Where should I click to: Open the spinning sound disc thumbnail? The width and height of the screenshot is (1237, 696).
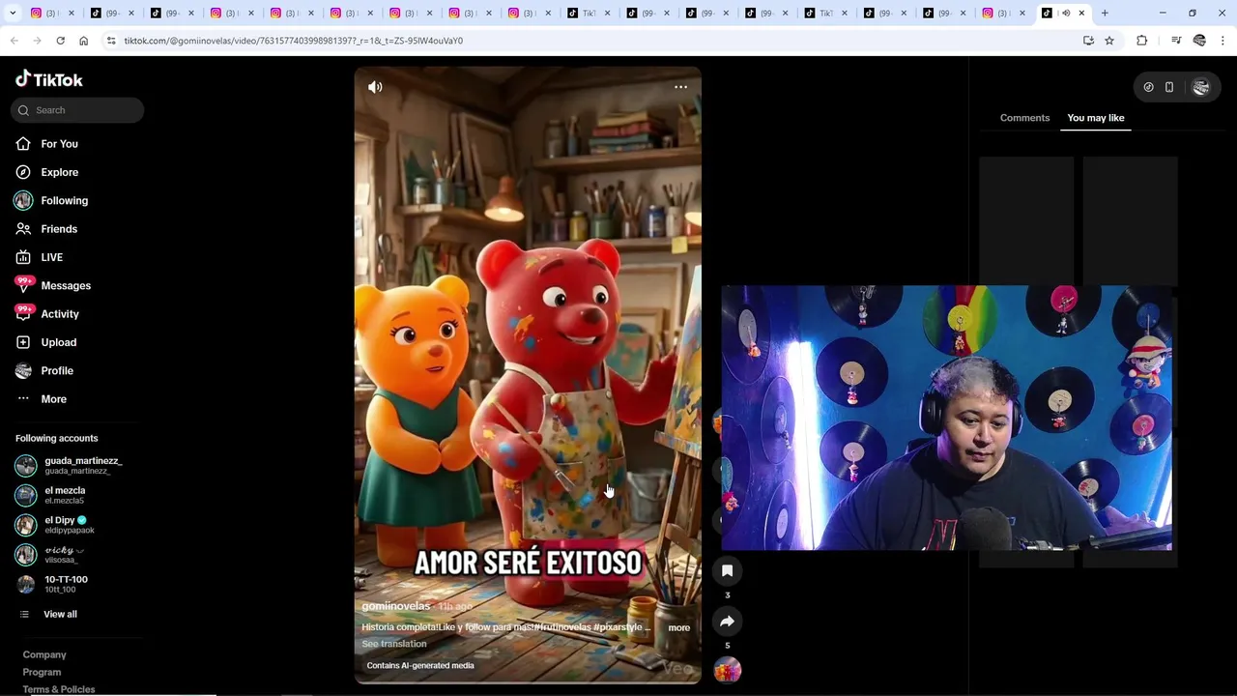pyautogui.click(x=727, y=669)
